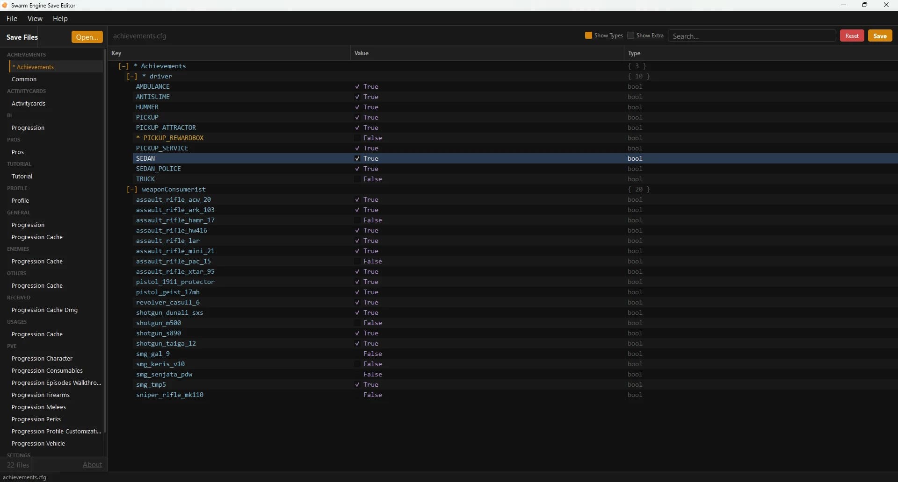The image size is (898, 482).
Task: Click the Key column header
Action: tap(229, 53)
